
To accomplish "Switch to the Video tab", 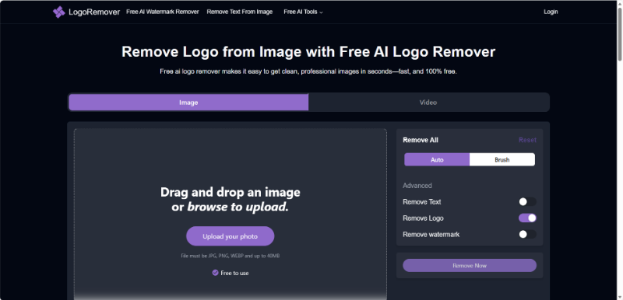I will (x=428, y=103).
